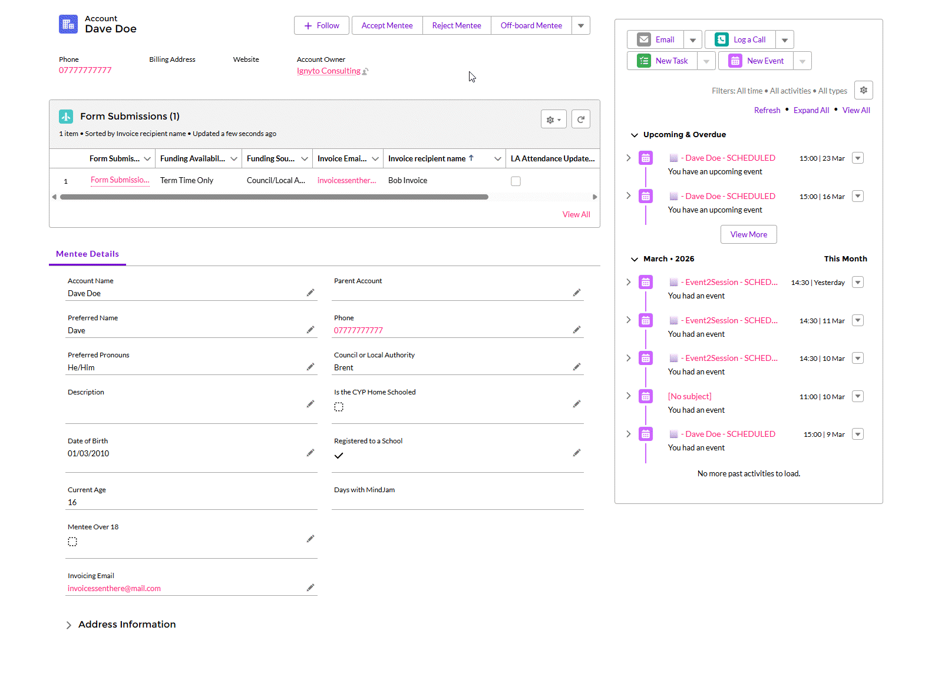Open [No subject] event link

tap(690, 396)
